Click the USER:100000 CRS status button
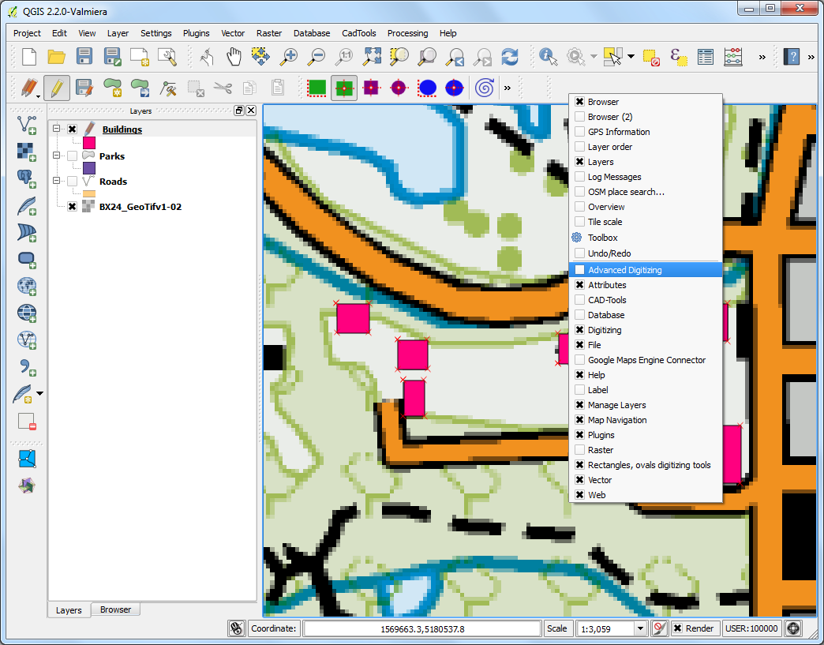The height and width of the screenshot is (645, 824). 751,628
